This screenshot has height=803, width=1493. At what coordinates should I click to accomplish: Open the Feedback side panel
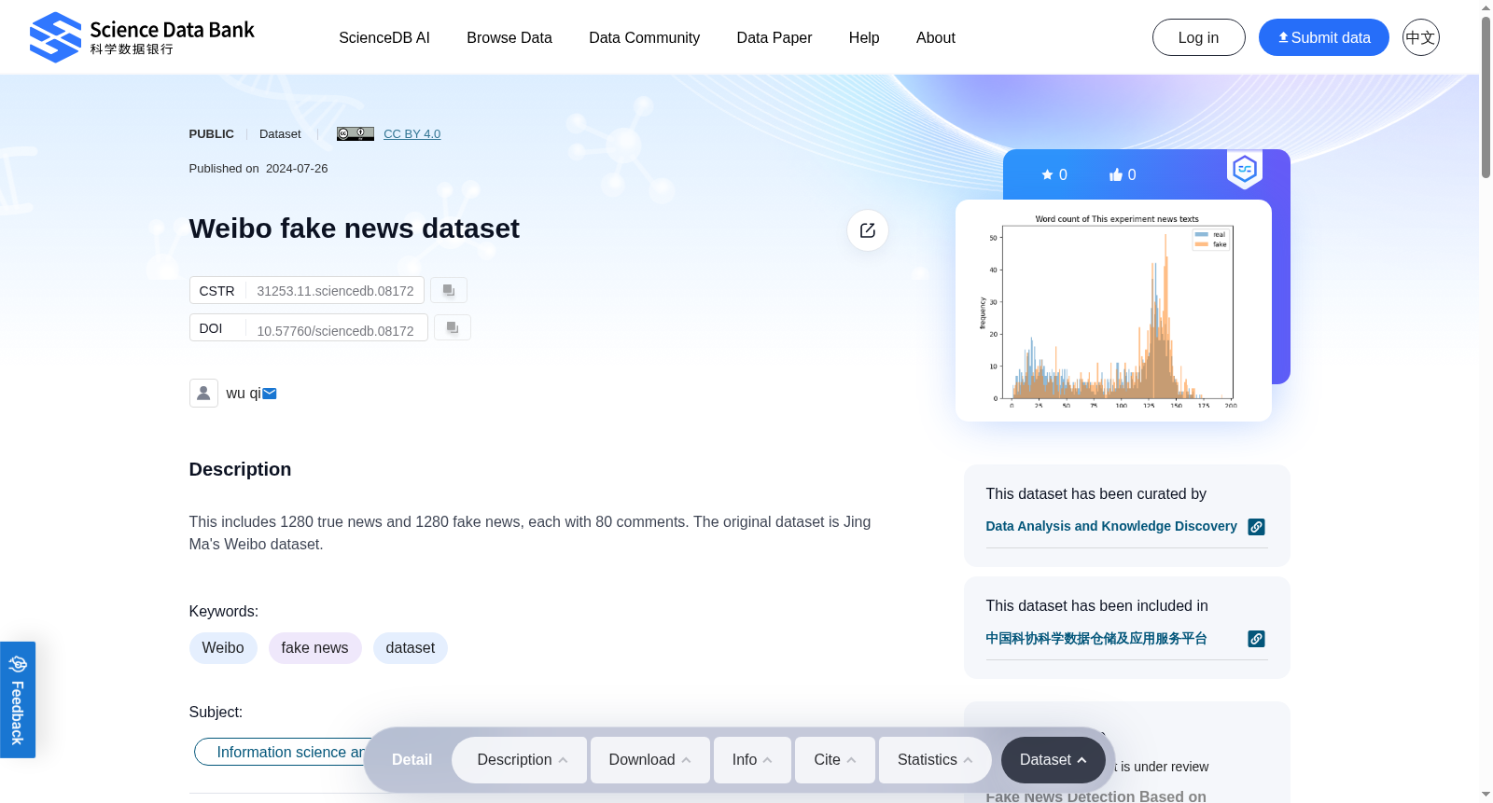click(x=18, y=699)
